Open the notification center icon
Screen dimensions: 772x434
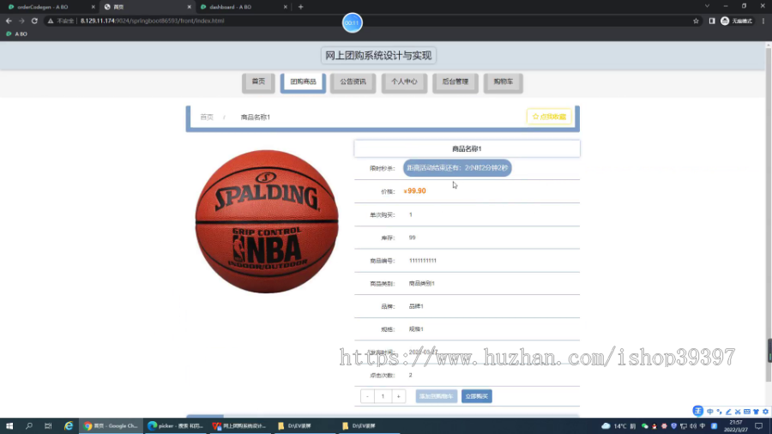tap(759, 426)
